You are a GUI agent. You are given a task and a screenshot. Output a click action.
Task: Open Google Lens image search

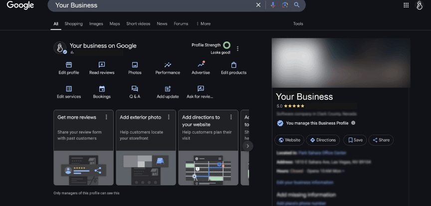click(x=285, y=5)
